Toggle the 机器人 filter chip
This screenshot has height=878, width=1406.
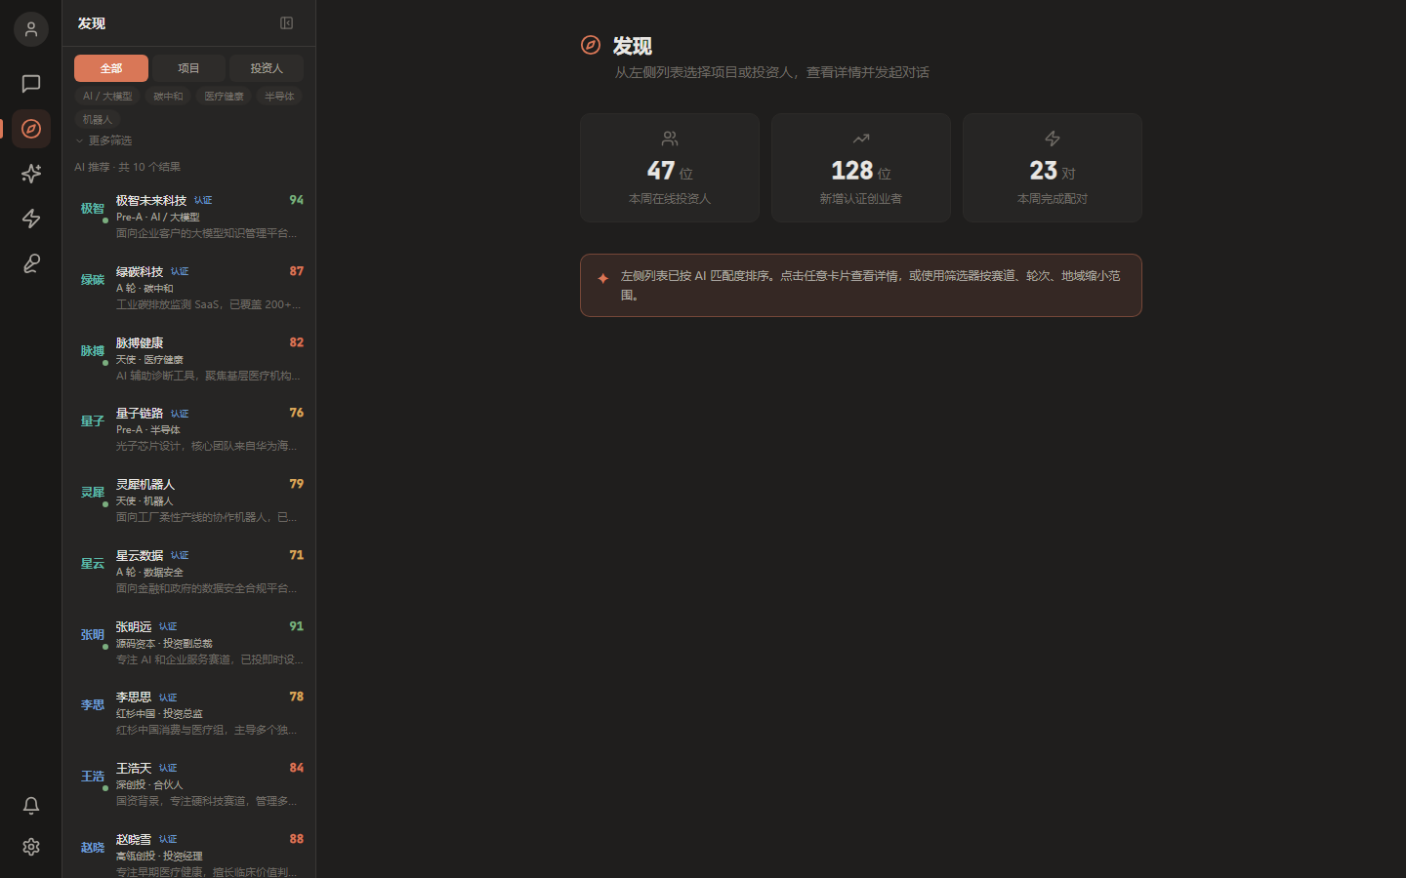(98, 120)
